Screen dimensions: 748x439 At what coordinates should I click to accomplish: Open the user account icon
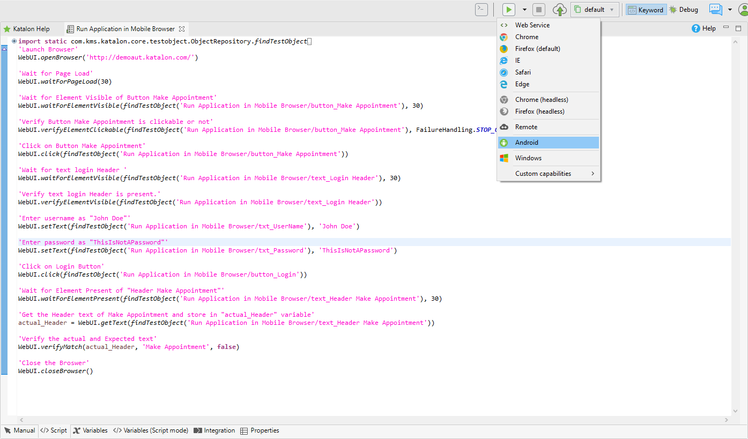pyautogui.click(x=743, y=9)
